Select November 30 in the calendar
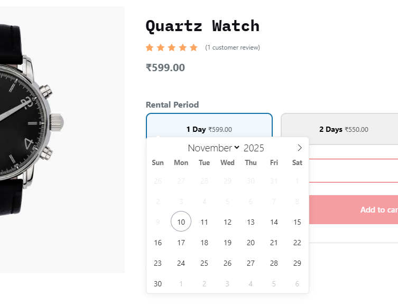Image resolution: width=398 pixels, height=308 pixels. (158, 284)
